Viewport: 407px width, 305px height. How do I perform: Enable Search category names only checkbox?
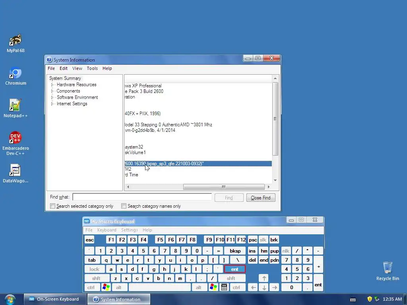pyautogui.click(x=124, y=206)
